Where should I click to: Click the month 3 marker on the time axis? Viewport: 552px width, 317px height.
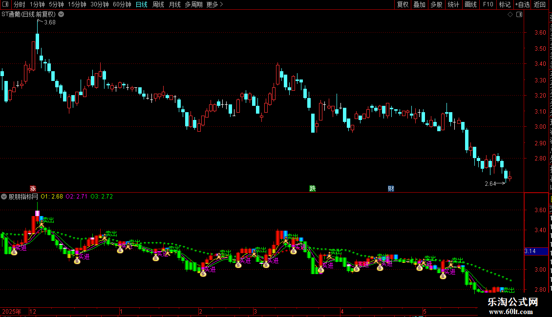255,312
